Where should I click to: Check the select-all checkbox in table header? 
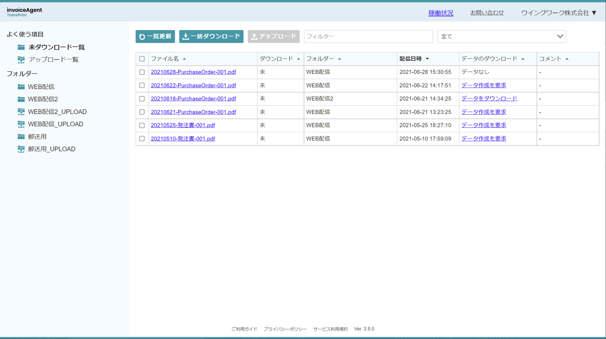coord(142,59)
